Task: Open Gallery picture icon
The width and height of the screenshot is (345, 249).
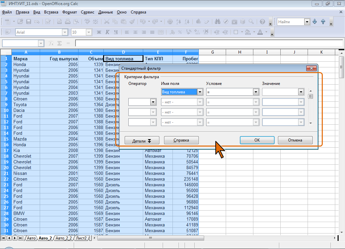Action: tap(234, 22)
